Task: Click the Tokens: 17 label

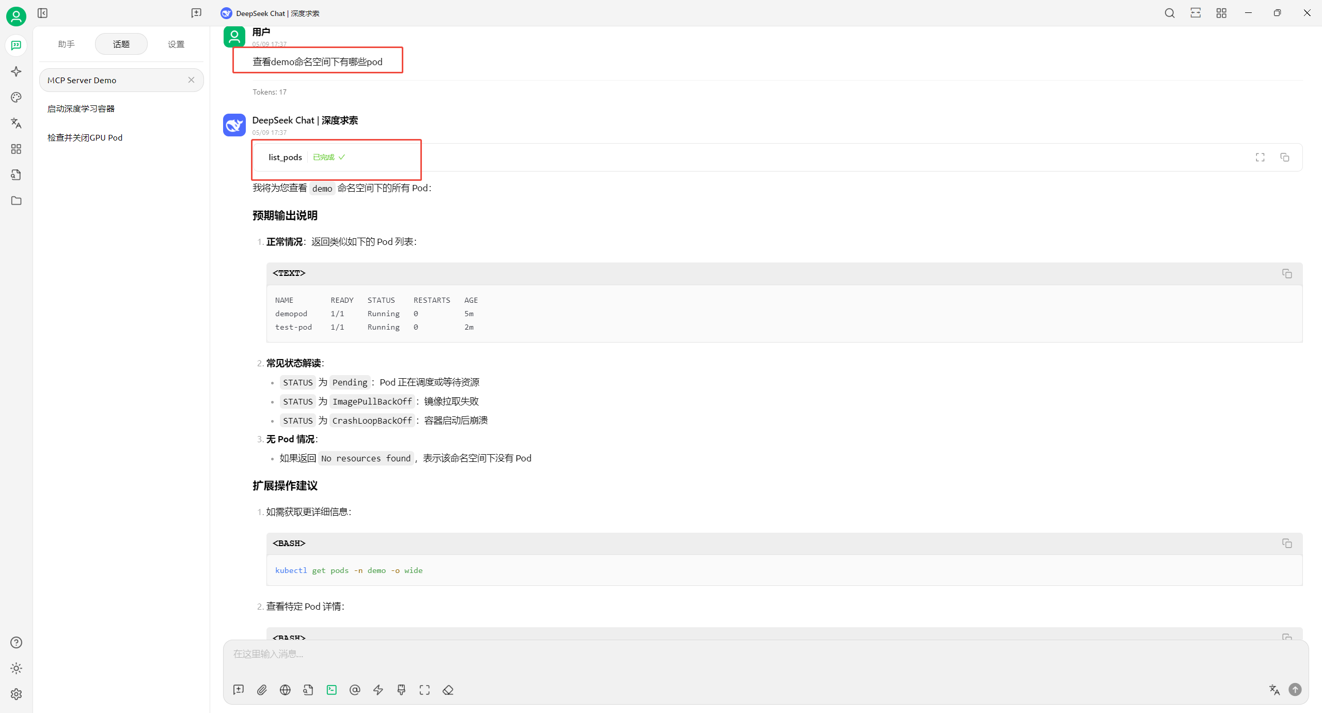Action: pos(270,92)
